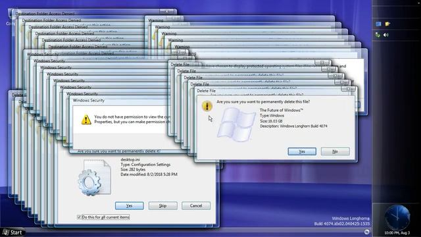This screenshot has height=237, width=421.
Task: Click the yellow folder icon in the sidebar
Action: click(387, 24)
